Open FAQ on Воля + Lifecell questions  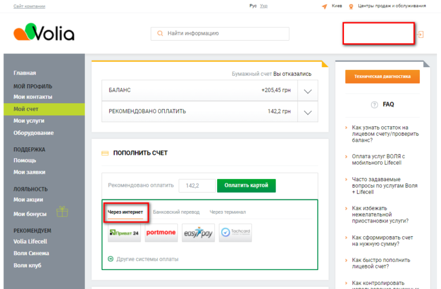pyautogui.click(x=385, y=186)
